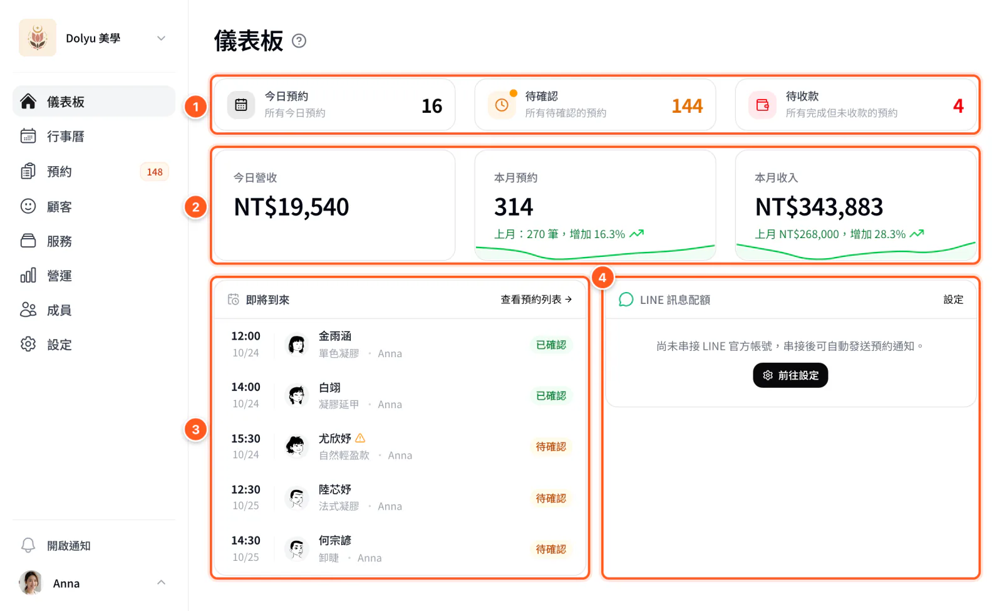The height and width of the screenshot is (611, 1002).
Task: Click 待確認 status on 陸芯妤 appointment
Action: 551,498
